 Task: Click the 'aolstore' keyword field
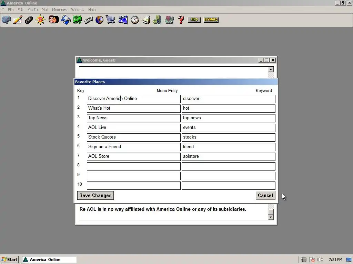tap(229, 157)
